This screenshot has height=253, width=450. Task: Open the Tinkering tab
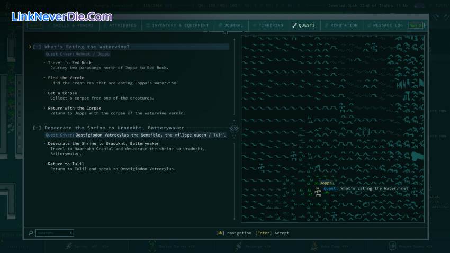pyautogui.click(x=269, y=25)
